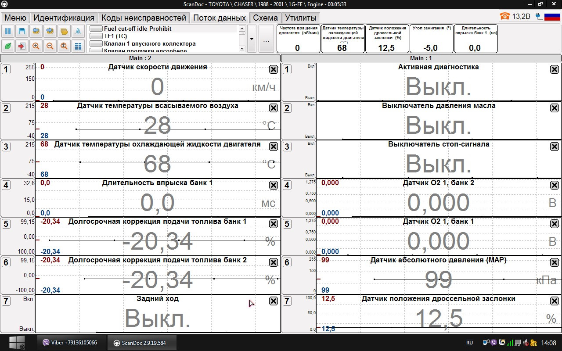562x351 pixels.
Task: Click ScanDoc 2.9.19.584 taskbar button
Action: [142, 343]
